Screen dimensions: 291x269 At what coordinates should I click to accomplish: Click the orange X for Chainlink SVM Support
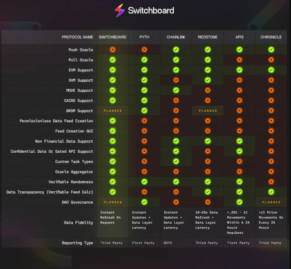pyautogui.click(x=176, y=80)
